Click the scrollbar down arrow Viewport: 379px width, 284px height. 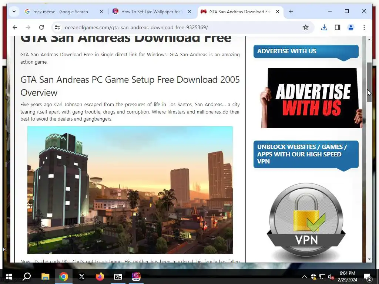pyautogui.click(x=369, y=259)
